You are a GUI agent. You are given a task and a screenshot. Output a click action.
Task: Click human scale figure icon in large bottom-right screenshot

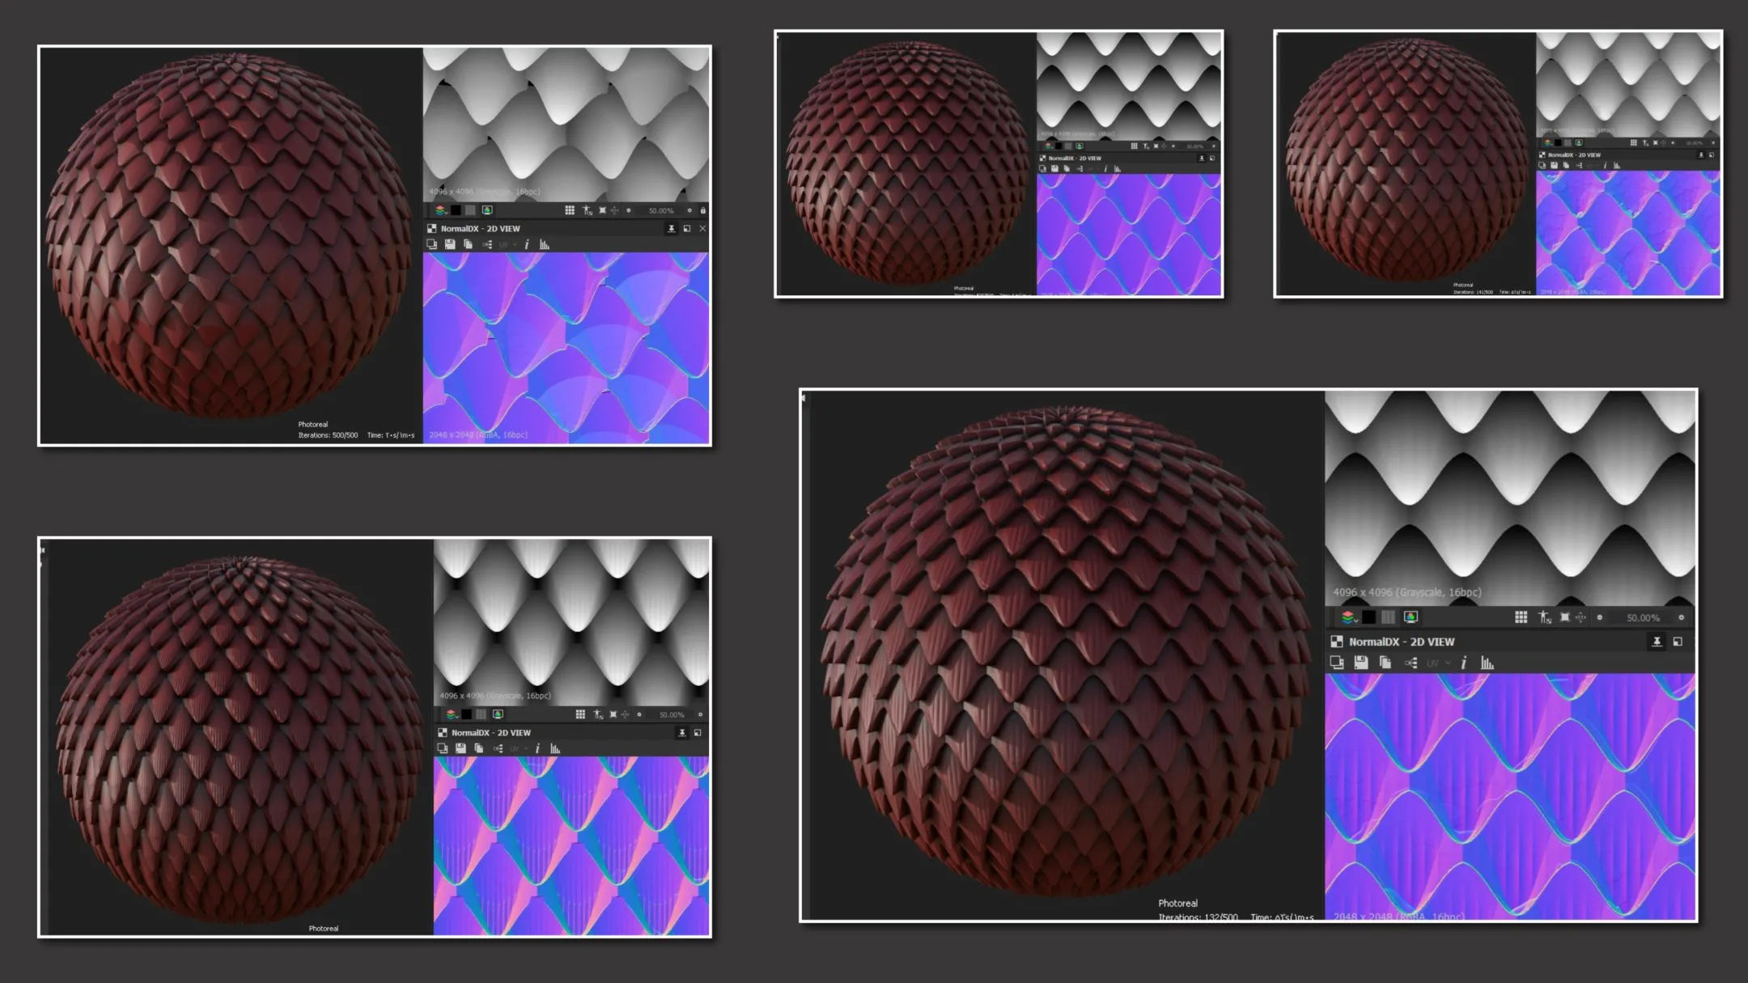pyautogui.click(x=1544, y=617)
